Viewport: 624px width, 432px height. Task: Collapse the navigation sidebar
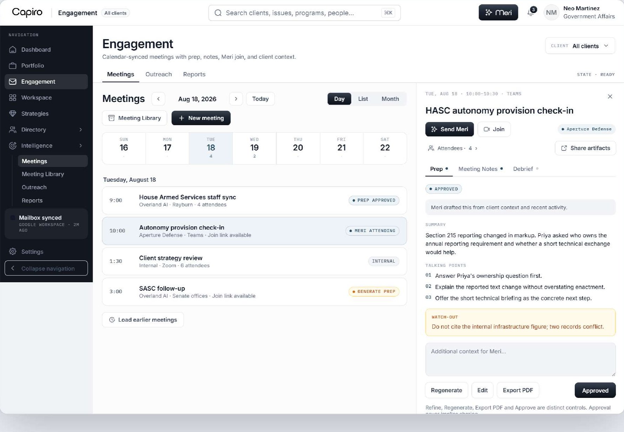(x=46, y=268)
